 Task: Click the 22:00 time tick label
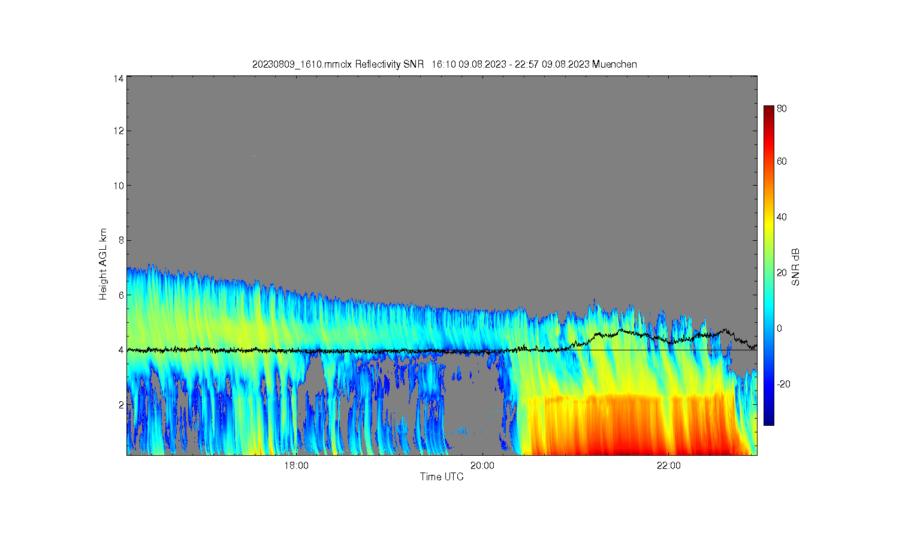click(x=669, y=466)
